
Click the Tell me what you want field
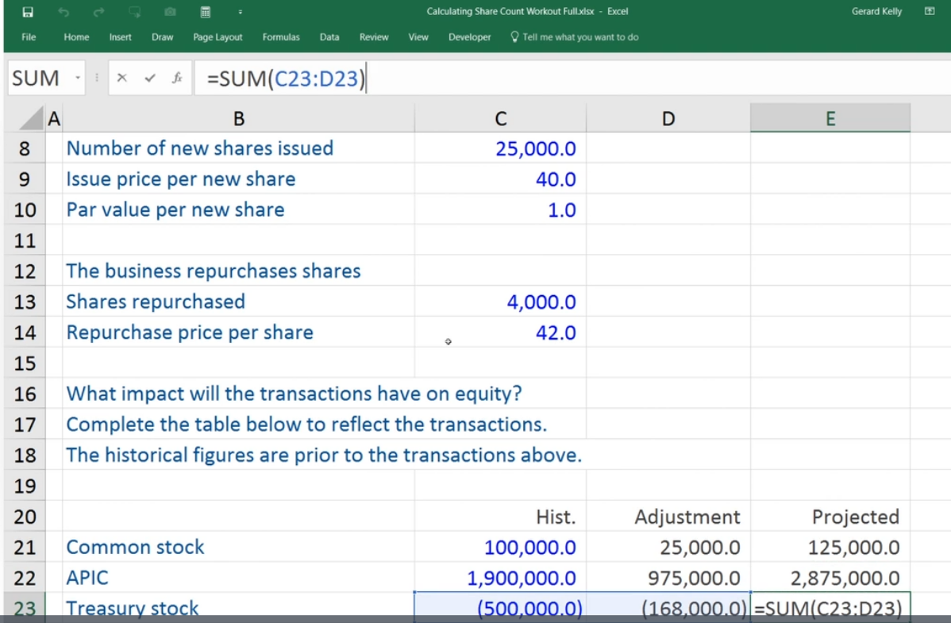pyautogui.click(x=580, y=37)
